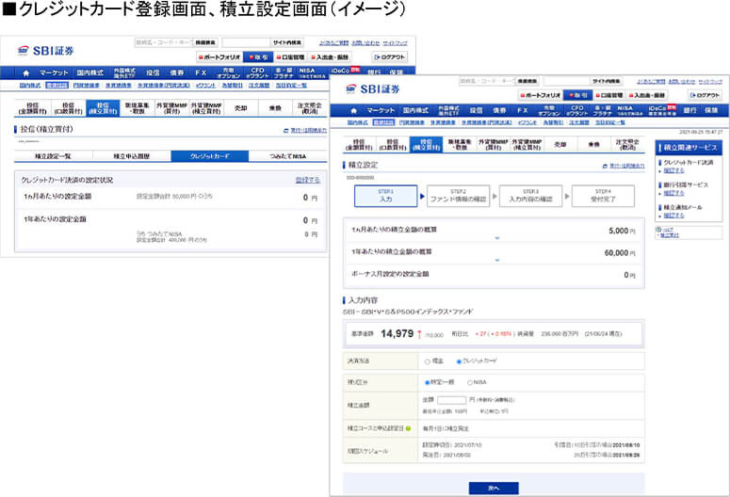Open the クレジットカード tab in the left window
Screen dimensions: 730x497
pos(209,156)
